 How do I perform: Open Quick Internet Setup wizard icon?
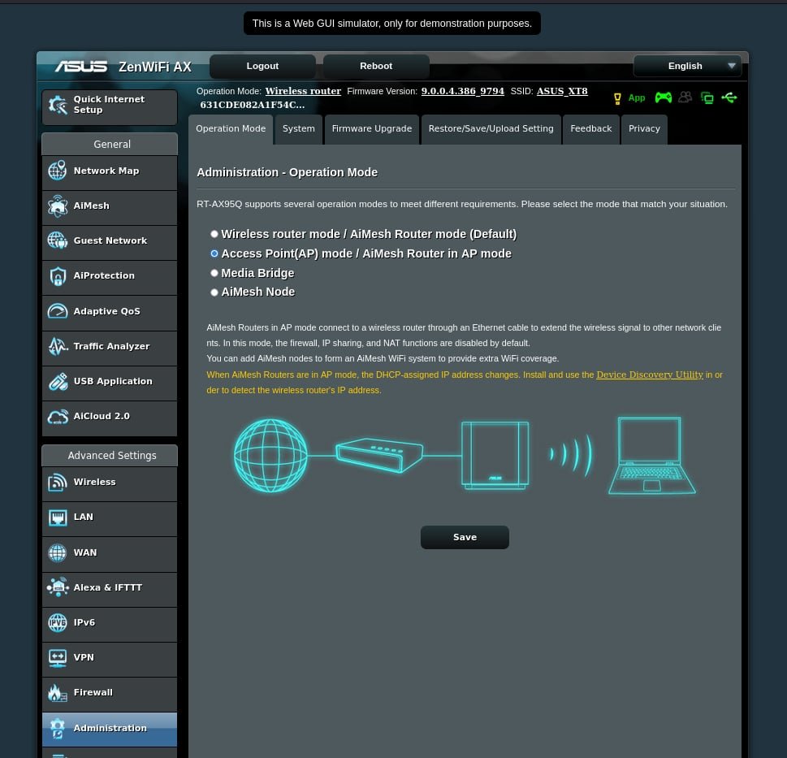(58, 105)
